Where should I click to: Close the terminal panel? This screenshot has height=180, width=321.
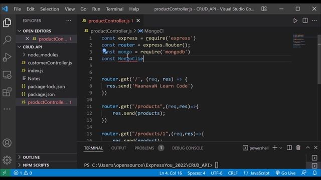point(315,147)
